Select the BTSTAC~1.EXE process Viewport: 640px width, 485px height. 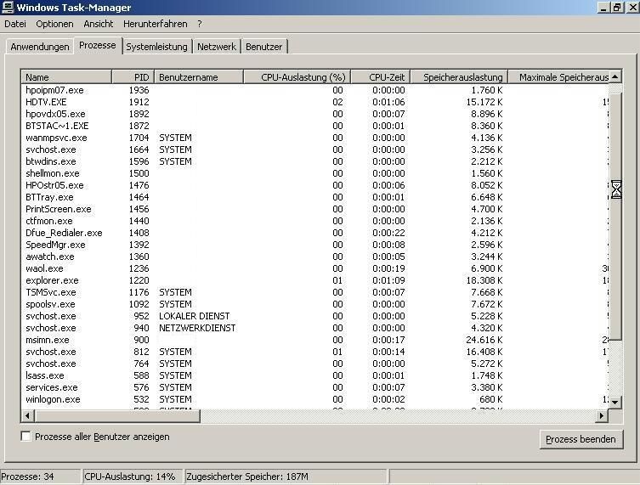[315, 126]
